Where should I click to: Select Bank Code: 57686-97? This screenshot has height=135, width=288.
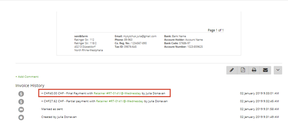point(177,43)
